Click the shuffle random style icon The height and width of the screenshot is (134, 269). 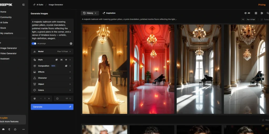point(61,60)
